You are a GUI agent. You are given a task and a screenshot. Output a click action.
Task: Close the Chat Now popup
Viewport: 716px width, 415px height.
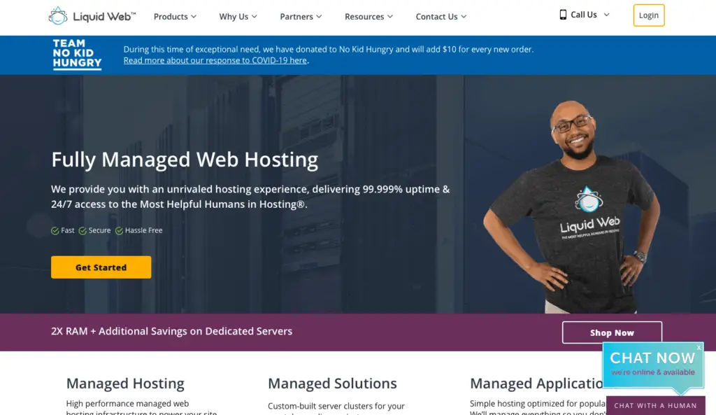tap(699, 348)
